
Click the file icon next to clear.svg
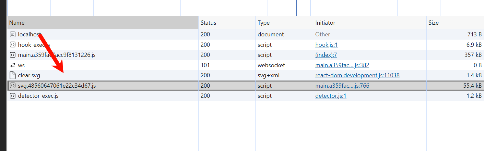pos(13,76)
